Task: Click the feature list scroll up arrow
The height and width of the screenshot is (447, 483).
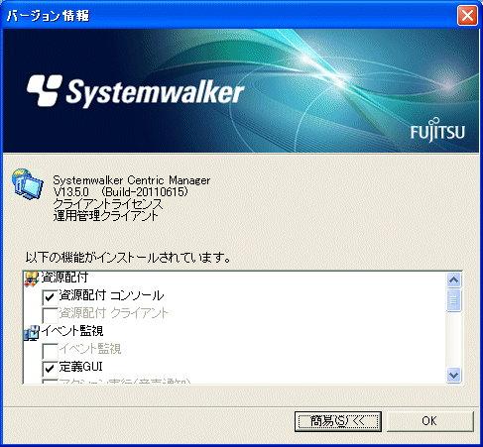Action: coord(453,280)
